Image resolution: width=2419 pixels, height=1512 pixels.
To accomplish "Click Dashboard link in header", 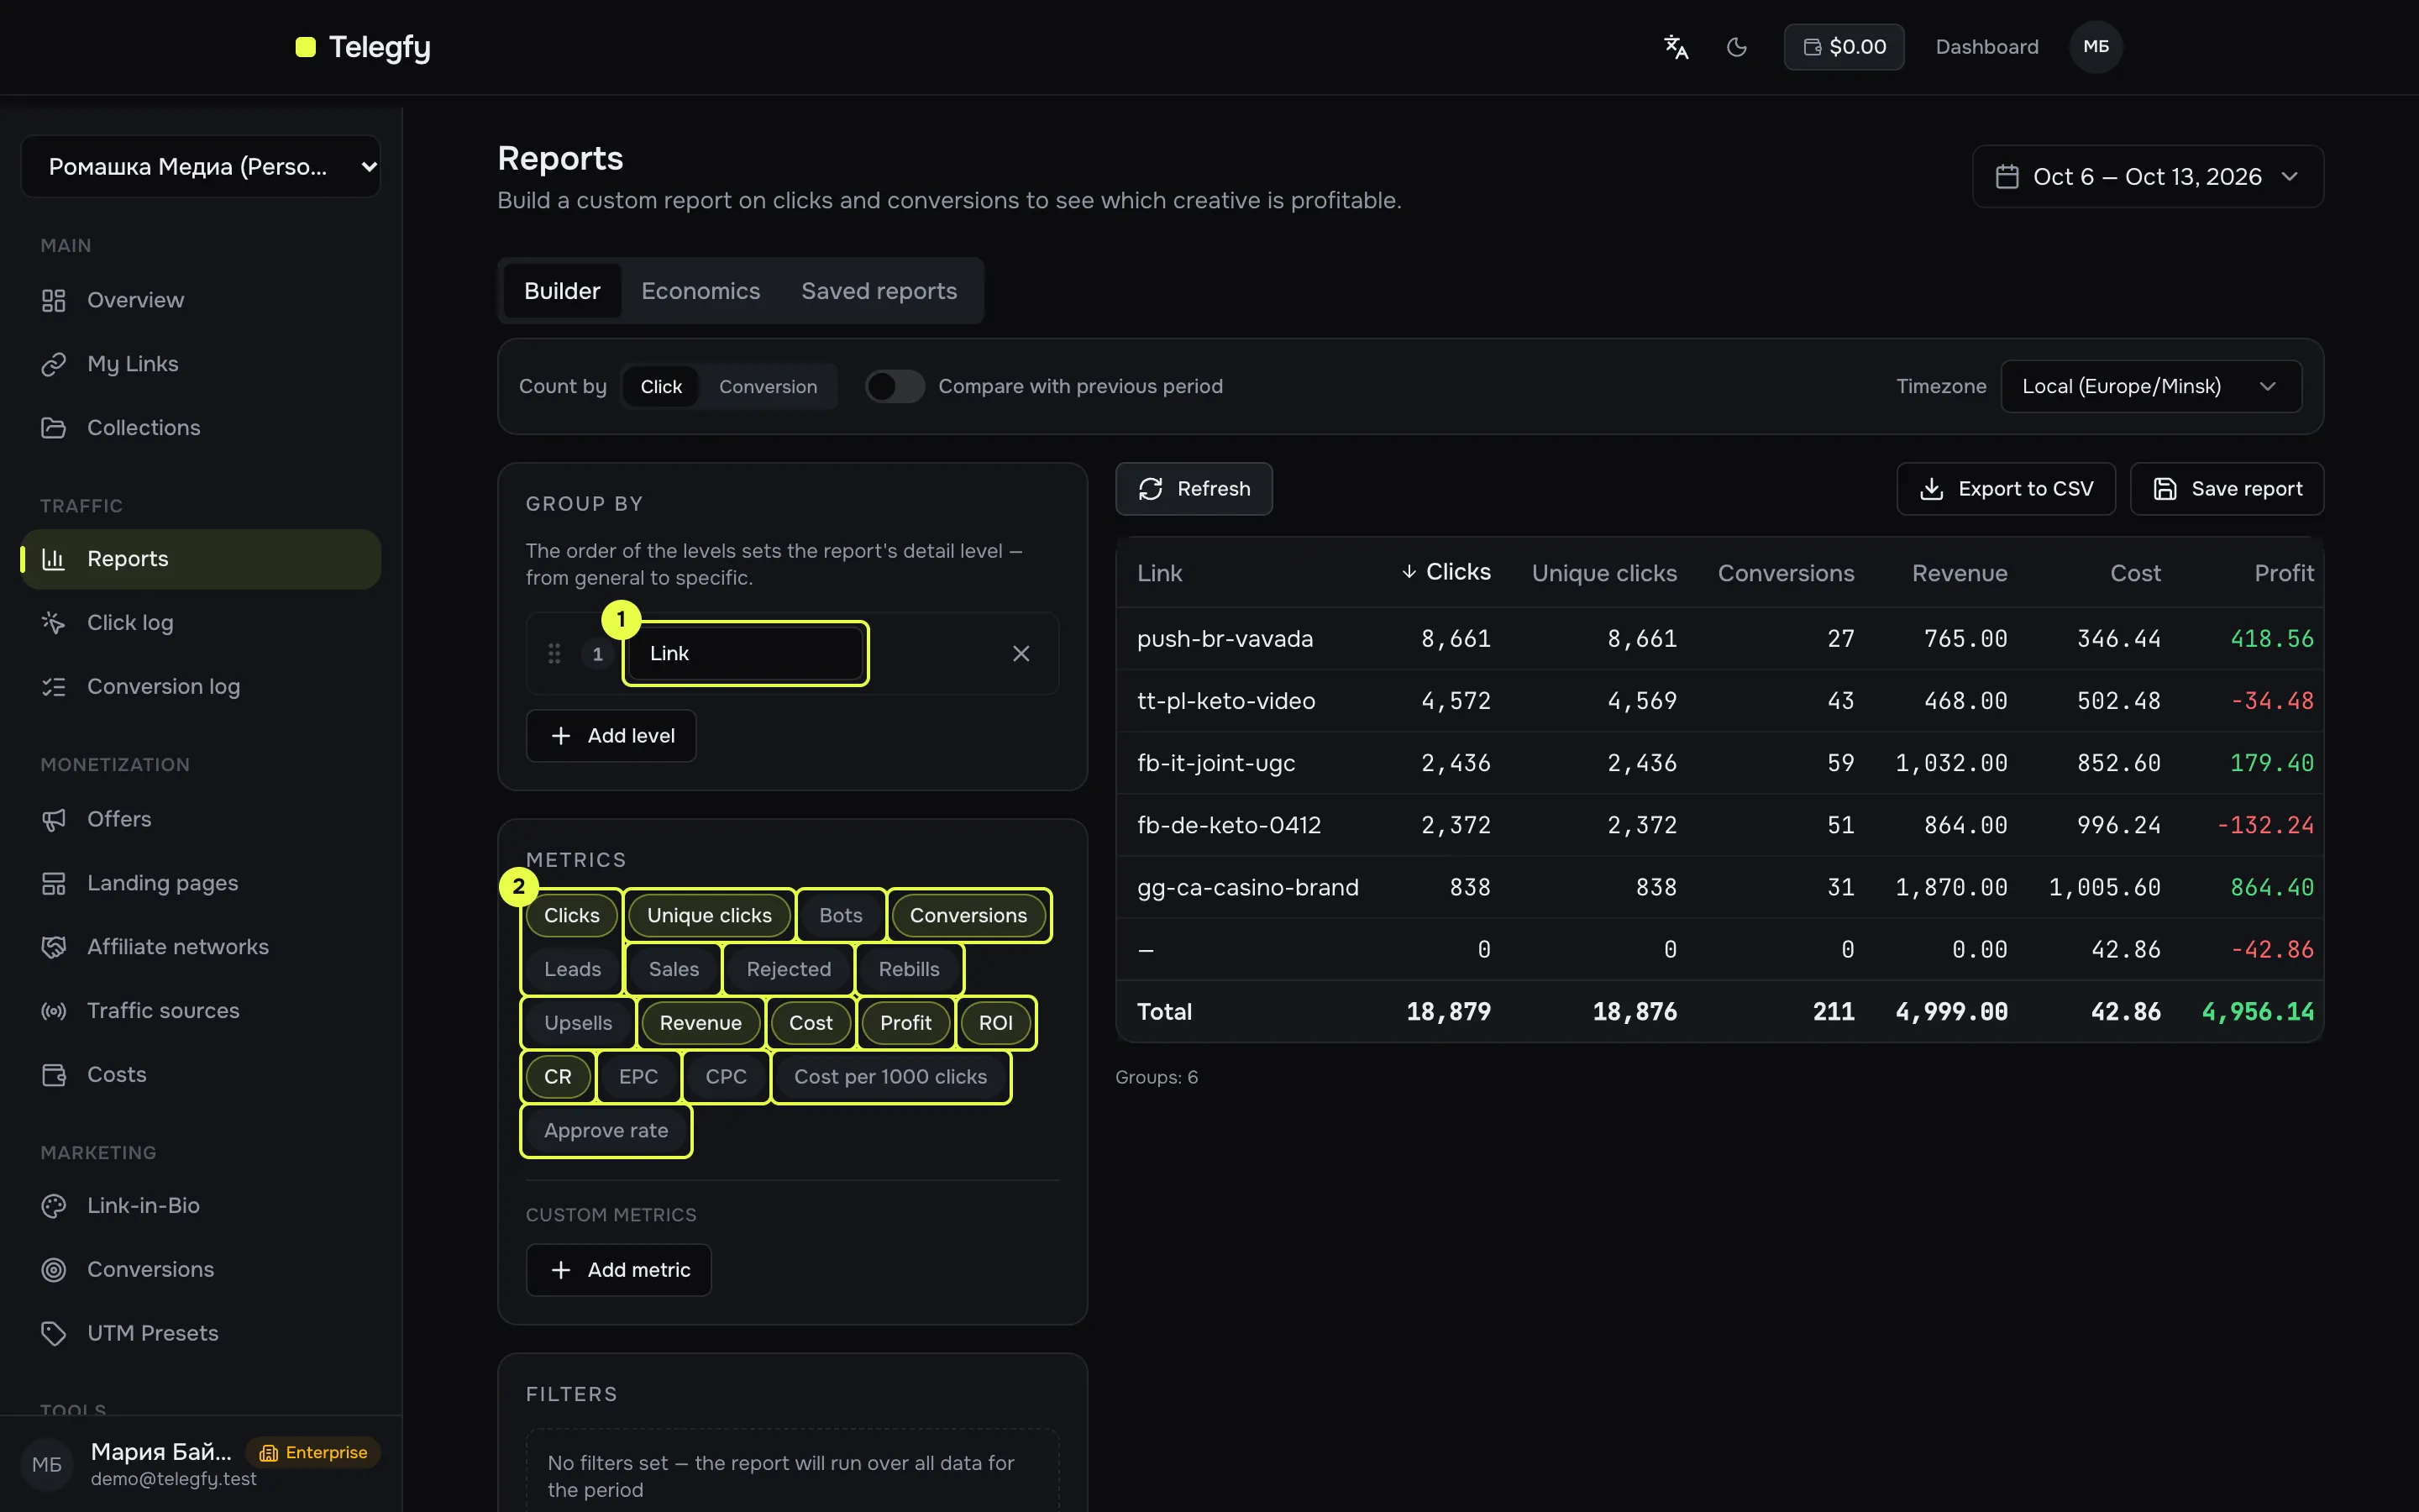I will click(1986, 47).
